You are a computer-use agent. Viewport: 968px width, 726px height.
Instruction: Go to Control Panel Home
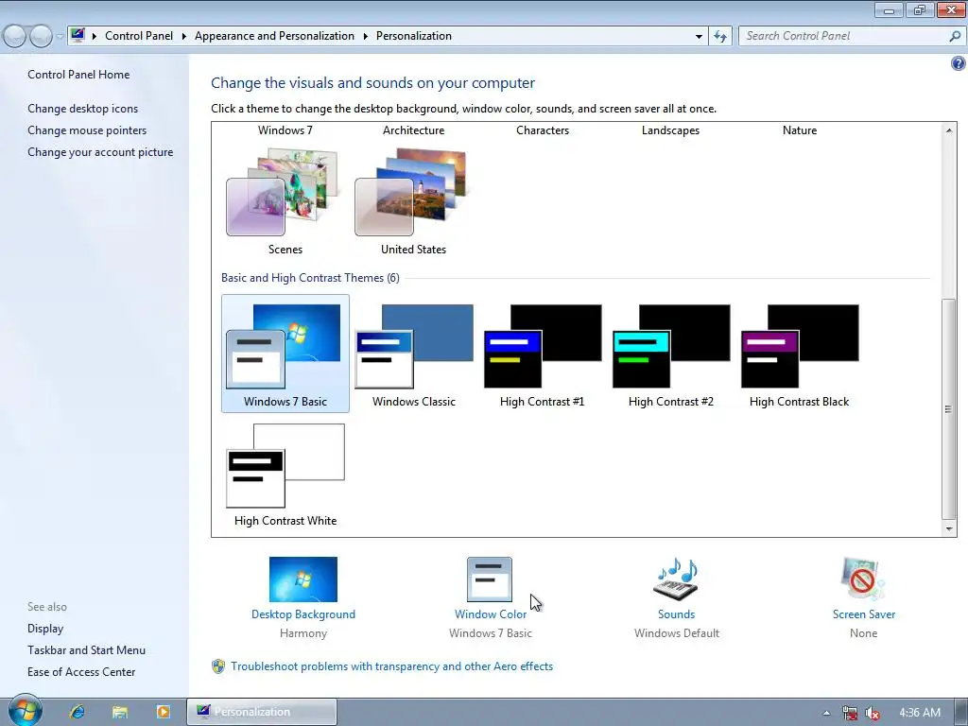[x=78, y=75]
